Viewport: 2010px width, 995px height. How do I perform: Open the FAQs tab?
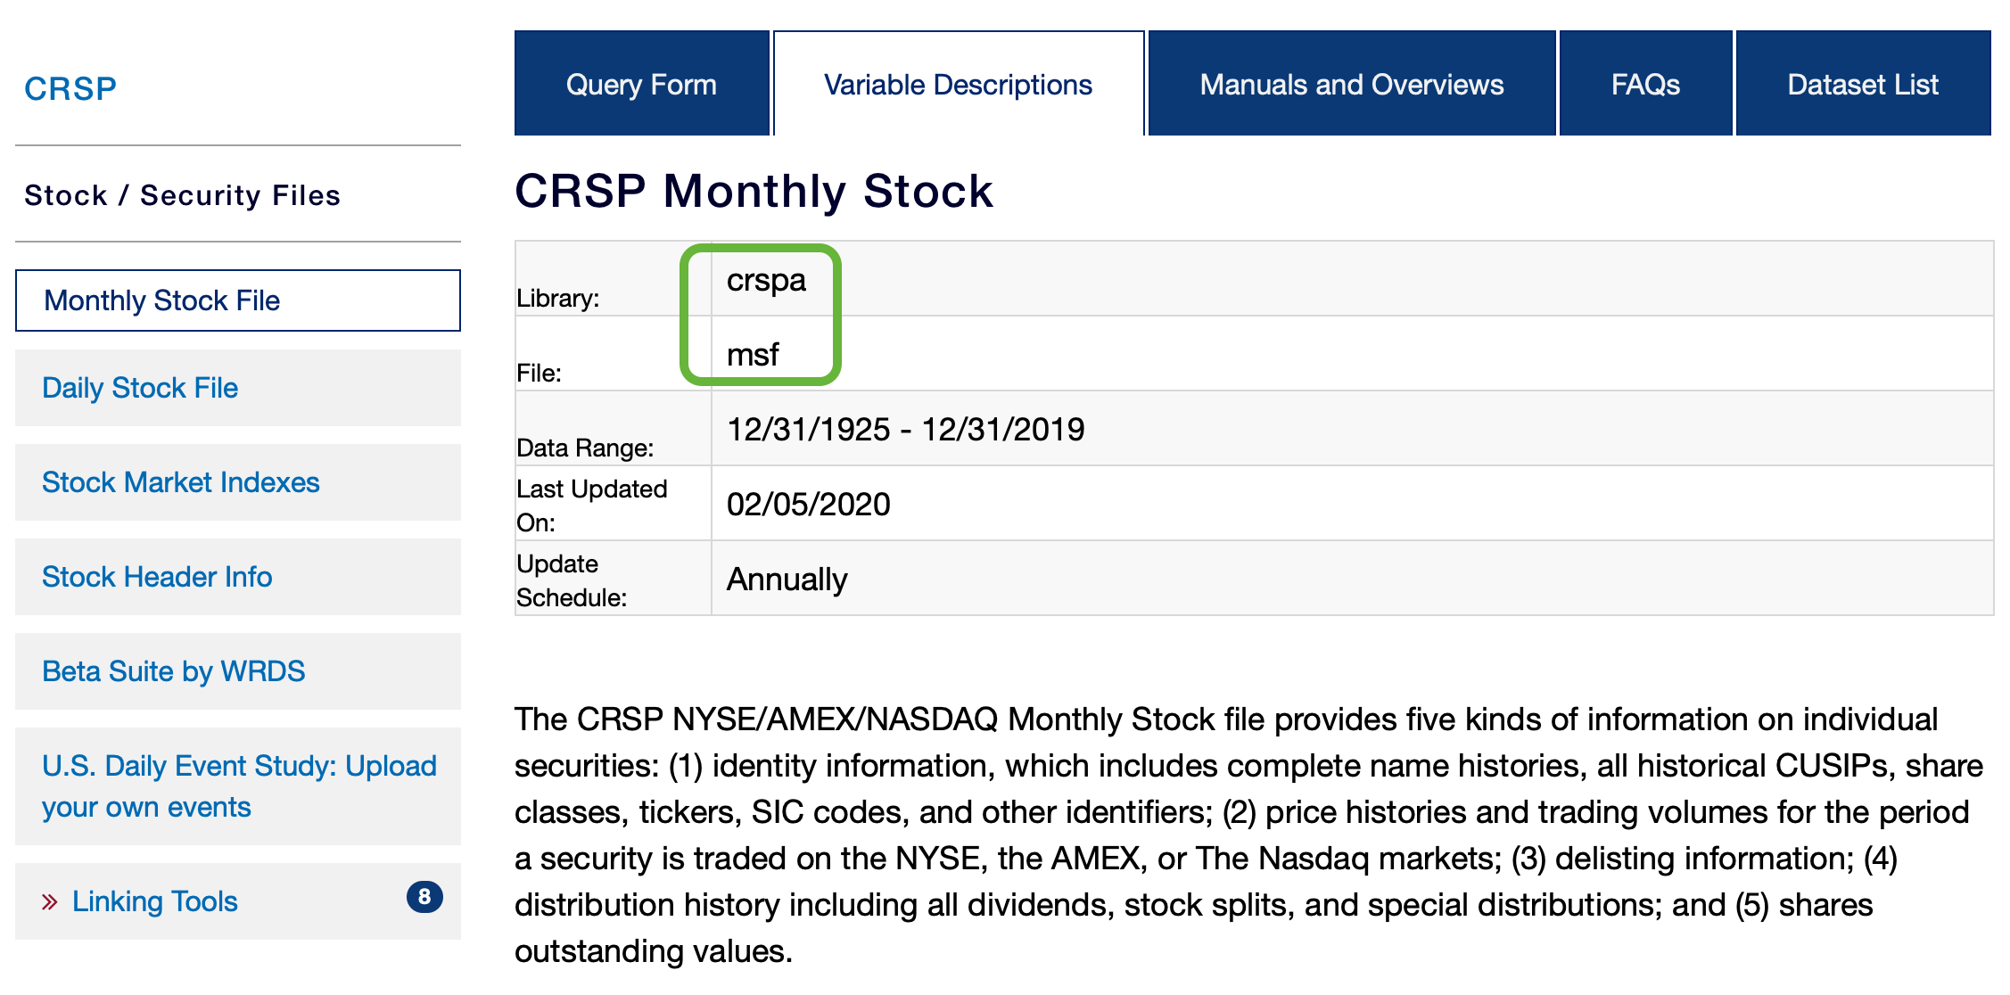coord(1645,84)
